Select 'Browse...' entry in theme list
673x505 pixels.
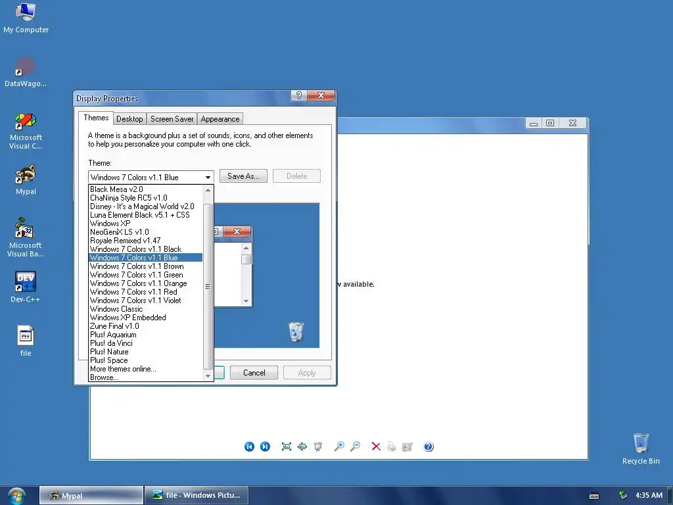145,377
